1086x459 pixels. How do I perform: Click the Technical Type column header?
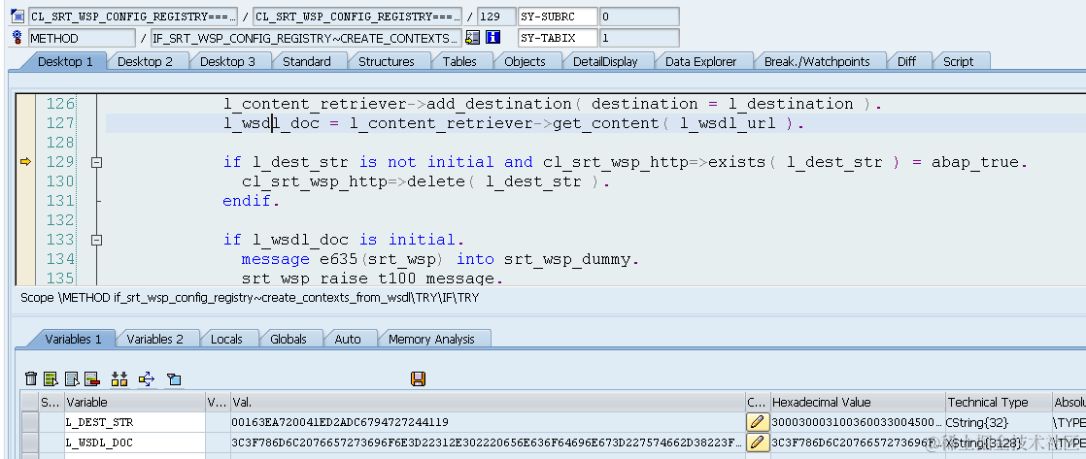(x=998, y=402)
